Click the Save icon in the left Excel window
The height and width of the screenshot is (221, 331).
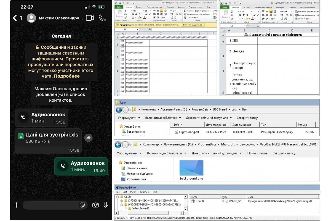pos(120,3)
